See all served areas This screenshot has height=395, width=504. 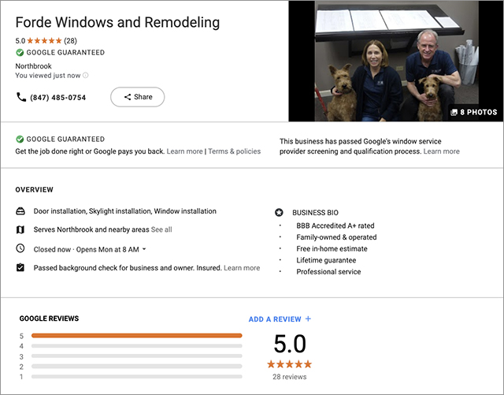point(161,229)
